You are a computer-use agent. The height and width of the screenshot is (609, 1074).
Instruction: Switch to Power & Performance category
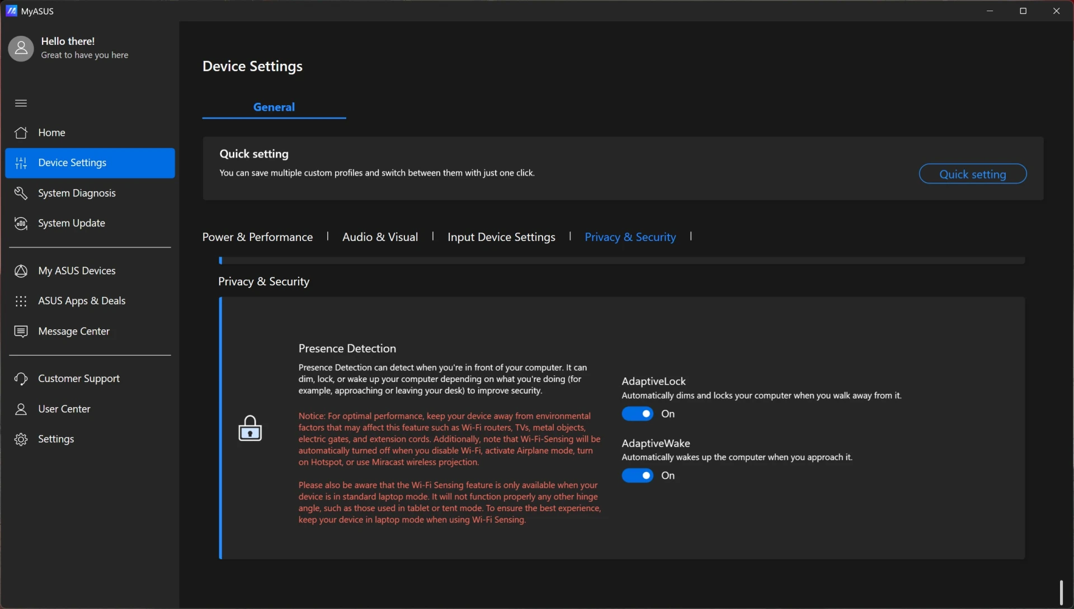click(x=257, y=237)
